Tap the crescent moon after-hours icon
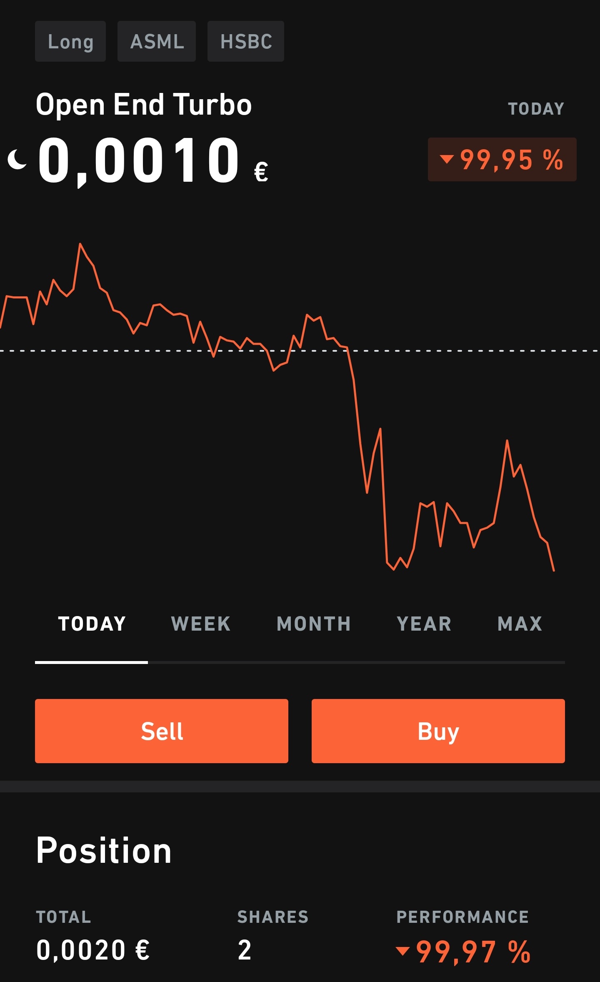Image resolution: width=600 pixels, height=982 pixels. [17, 160]
